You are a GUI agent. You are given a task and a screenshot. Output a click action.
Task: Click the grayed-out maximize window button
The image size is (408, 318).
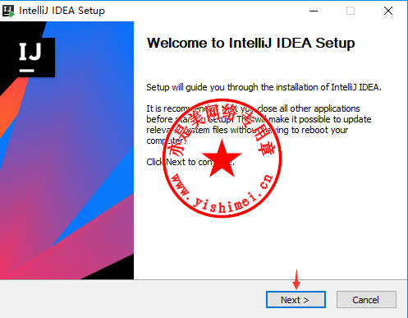[351, 11]
